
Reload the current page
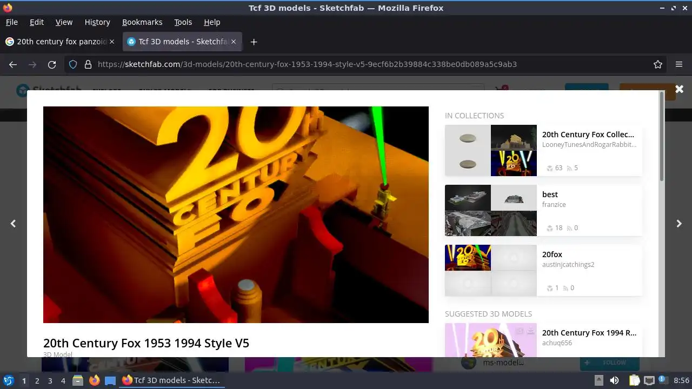(52, 64)
